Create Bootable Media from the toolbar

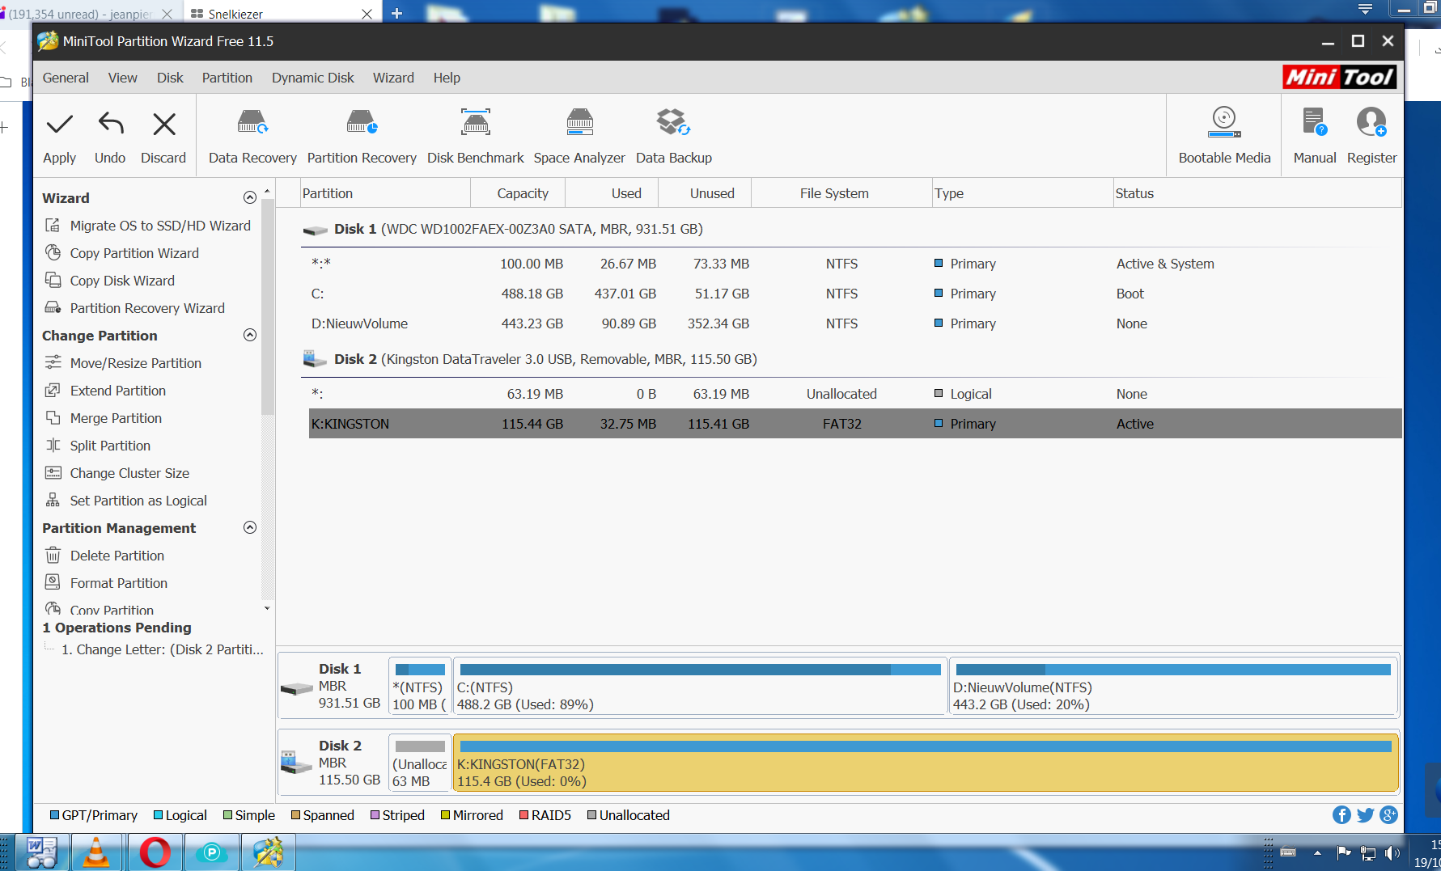[1224, 124]
